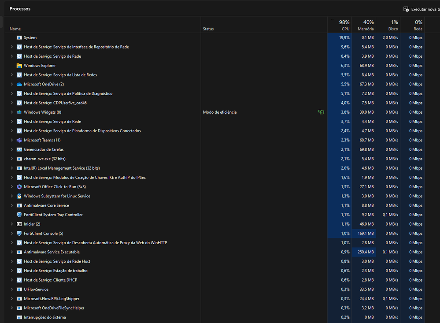The width and height of the screenshot is (440, 323).
Task: Sort by the 40% Memória column header
Action: (364, 25)
